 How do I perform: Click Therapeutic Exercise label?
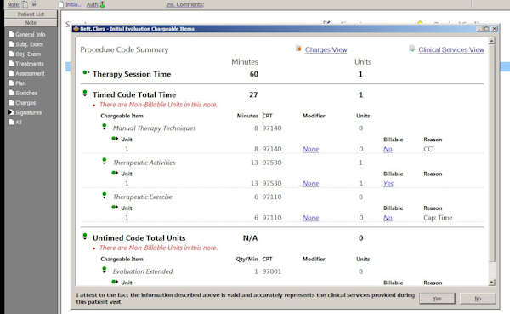pyautogui.click(x=143, y=197)
